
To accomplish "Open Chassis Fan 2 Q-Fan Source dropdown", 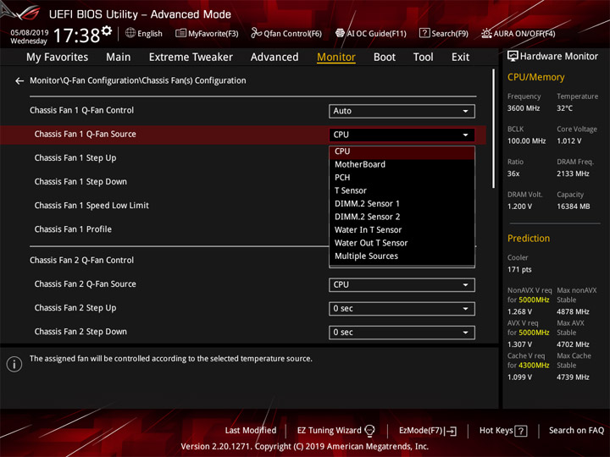I will click(x=402, y=285).
